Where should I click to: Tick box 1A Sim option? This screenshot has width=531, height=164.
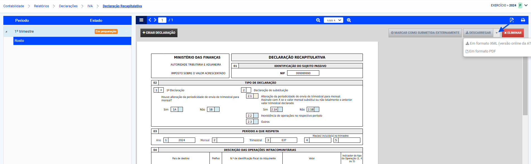point(180,109)
